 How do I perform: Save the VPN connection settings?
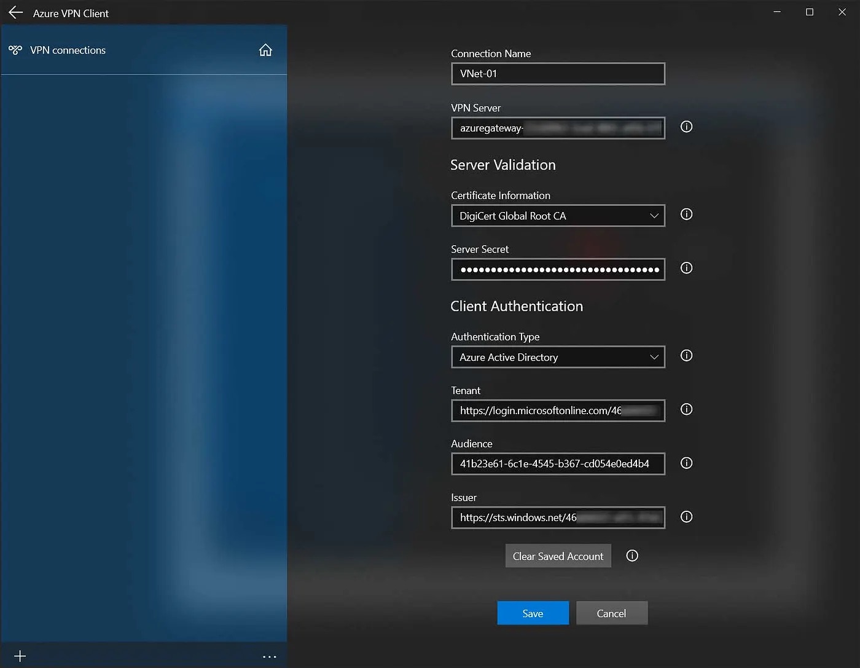(x=533, y=613)
